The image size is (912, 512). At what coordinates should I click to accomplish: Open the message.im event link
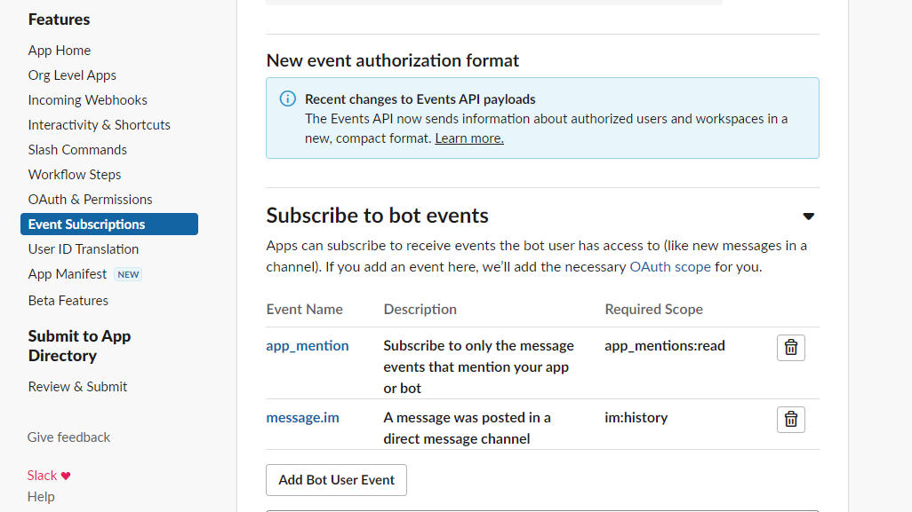(x=302, y=418)
